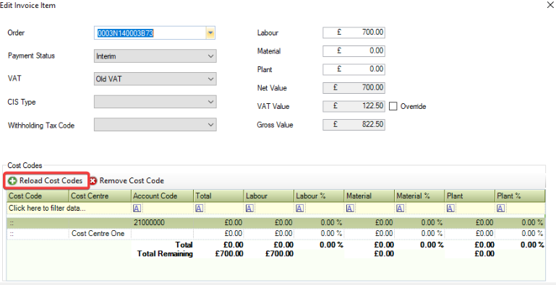Click the Click here to filter data cell
556x285 pixels.
pos(69,209)
